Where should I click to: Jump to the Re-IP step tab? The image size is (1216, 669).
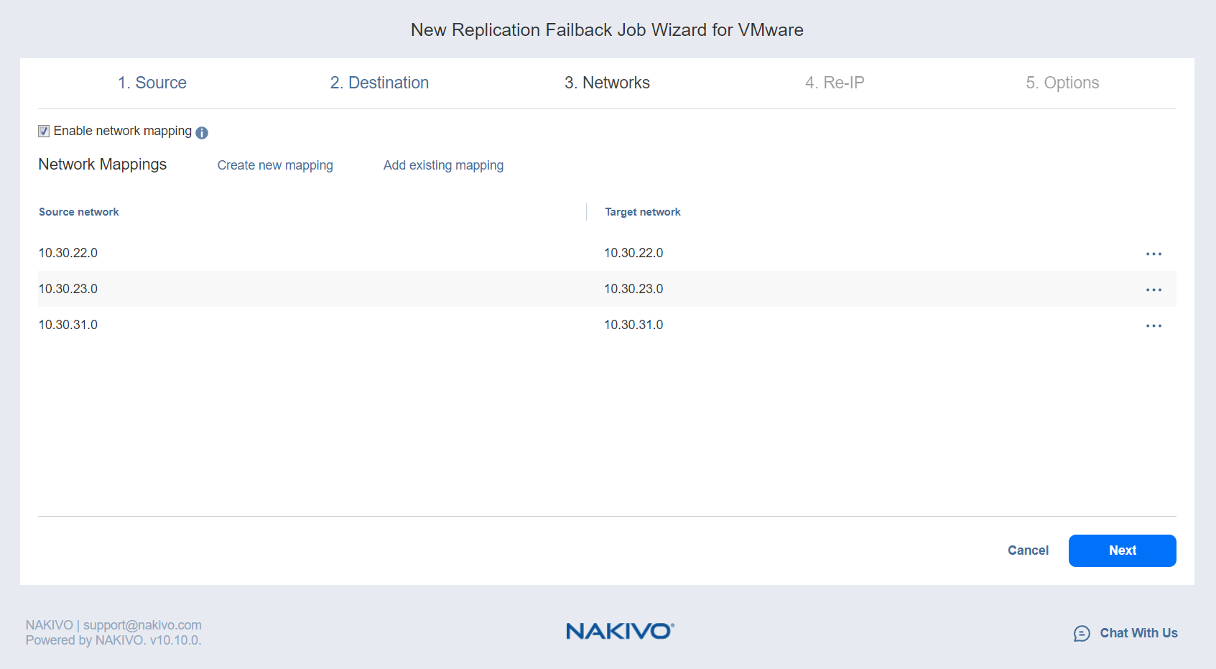click(x=835, y=83)
